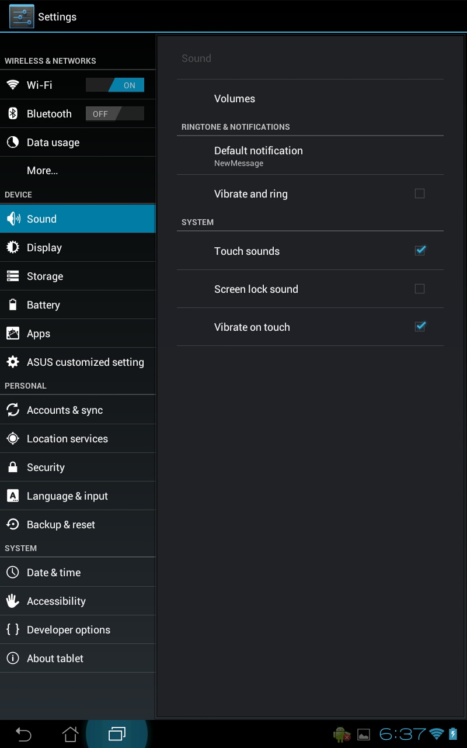Expand More... wireless options
The height and width of the screenshot is (748, 467).
(x=42, y=171)
